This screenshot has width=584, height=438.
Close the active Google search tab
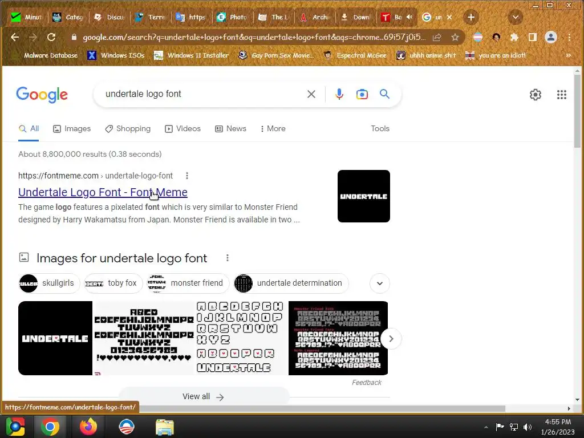coord(449,17)
